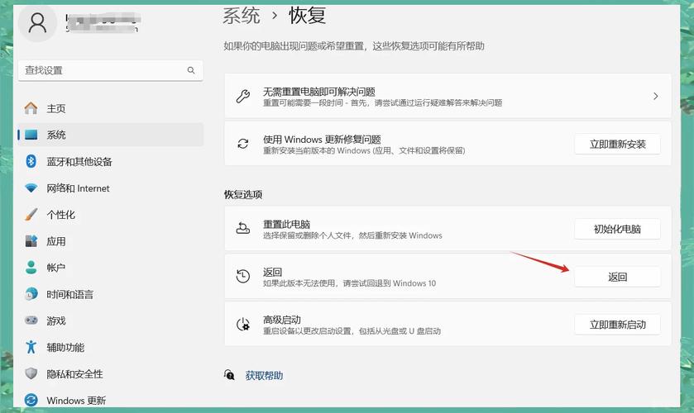Click the 初始化电脑 button

[617, 229]
